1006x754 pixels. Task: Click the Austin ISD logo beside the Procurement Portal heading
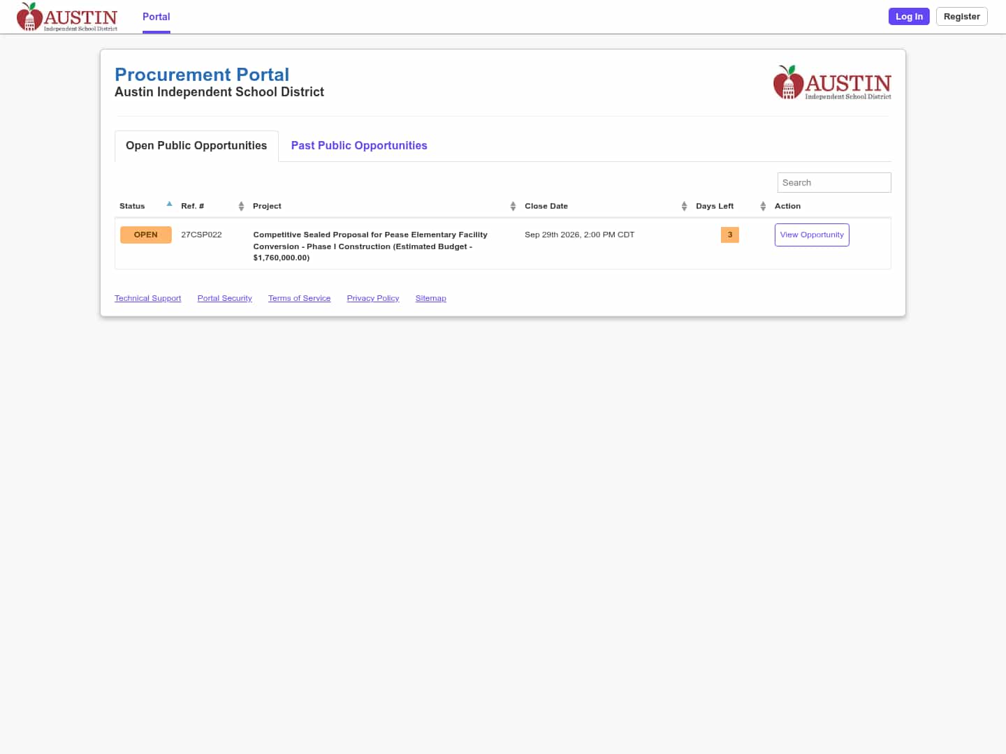click(x=832, y=82)
